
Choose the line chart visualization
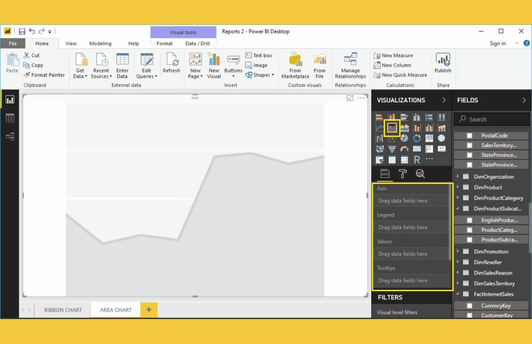[x=380, y=128]
